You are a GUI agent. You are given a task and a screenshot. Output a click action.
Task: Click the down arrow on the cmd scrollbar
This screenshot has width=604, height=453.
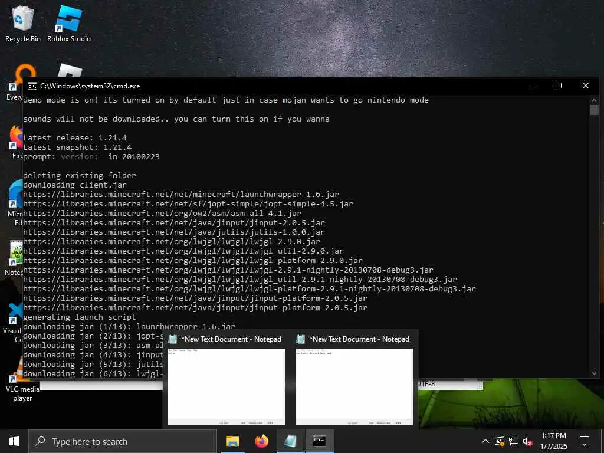pos(593,373)
